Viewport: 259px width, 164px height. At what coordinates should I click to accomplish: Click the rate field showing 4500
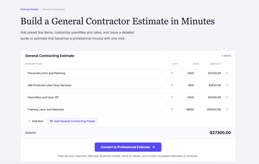tap(190, 97)
